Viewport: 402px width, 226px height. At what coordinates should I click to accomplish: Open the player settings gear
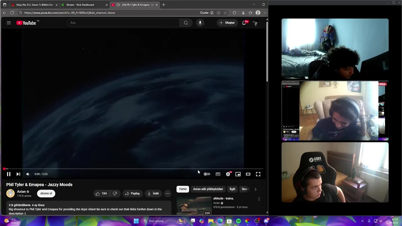tap(228, 174)
